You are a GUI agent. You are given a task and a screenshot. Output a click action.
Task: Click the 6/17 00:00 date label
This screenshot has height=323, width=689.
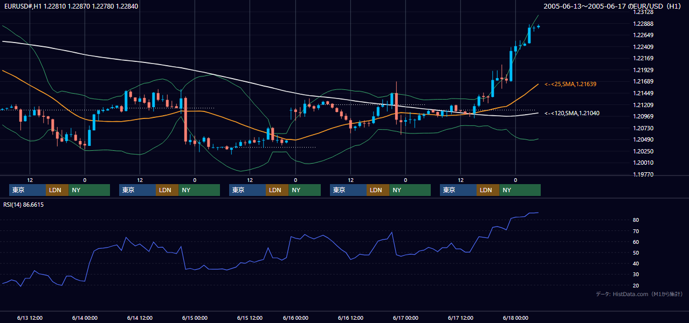[x=405, y=318]
